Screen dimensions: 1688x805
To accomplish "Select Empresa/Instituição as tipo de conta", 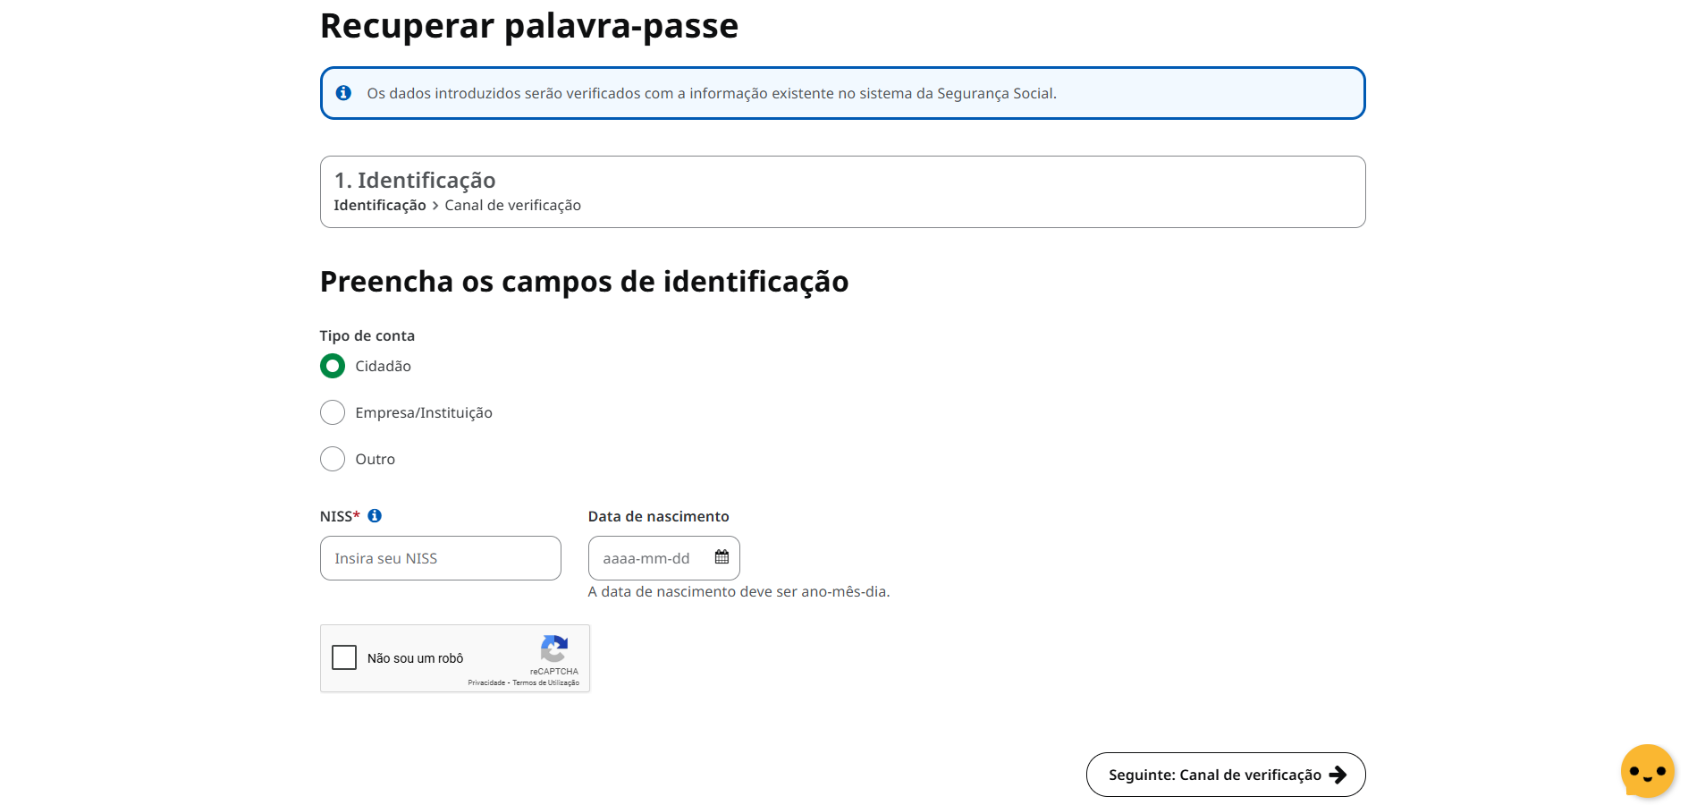I will pyautogui.click(x=332, y=412).
